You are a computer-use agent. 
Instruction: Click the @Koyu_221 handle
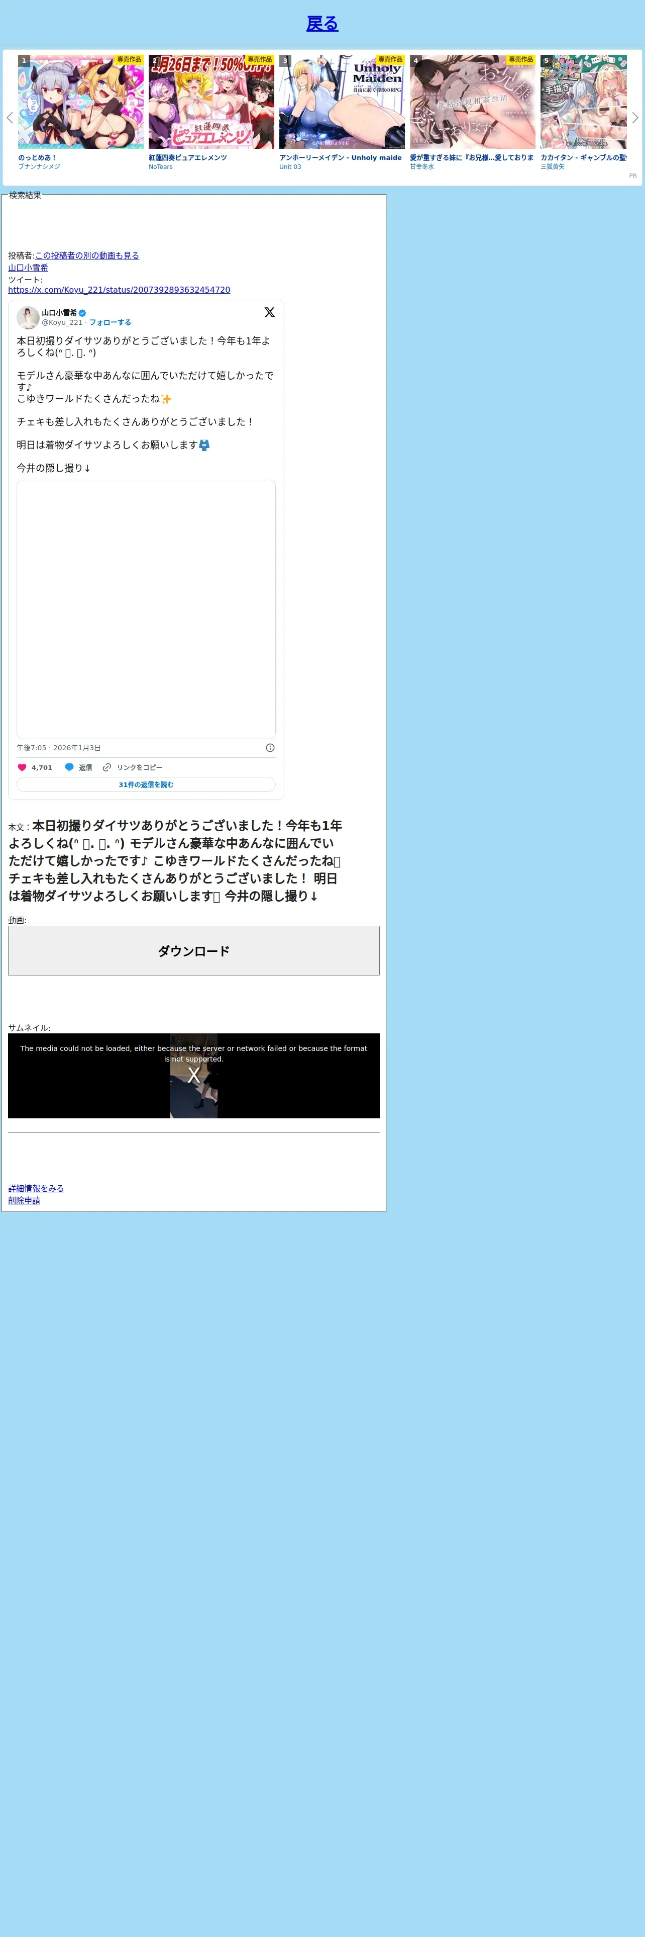(62, 323)
